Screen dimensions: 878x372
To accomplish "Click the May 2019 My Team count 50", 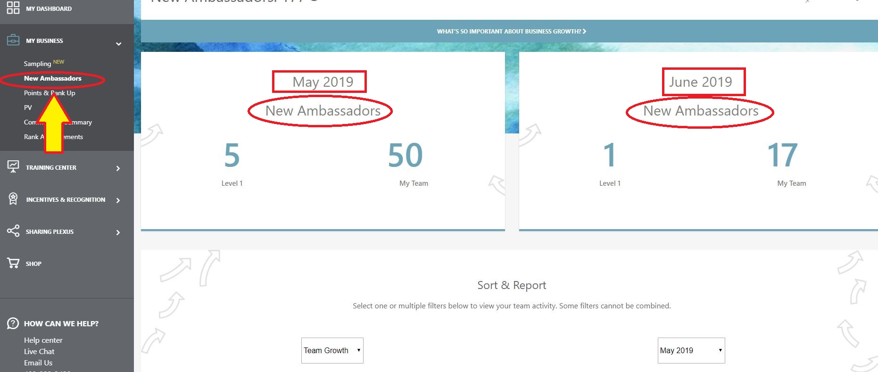I will [x=406, y=155].
